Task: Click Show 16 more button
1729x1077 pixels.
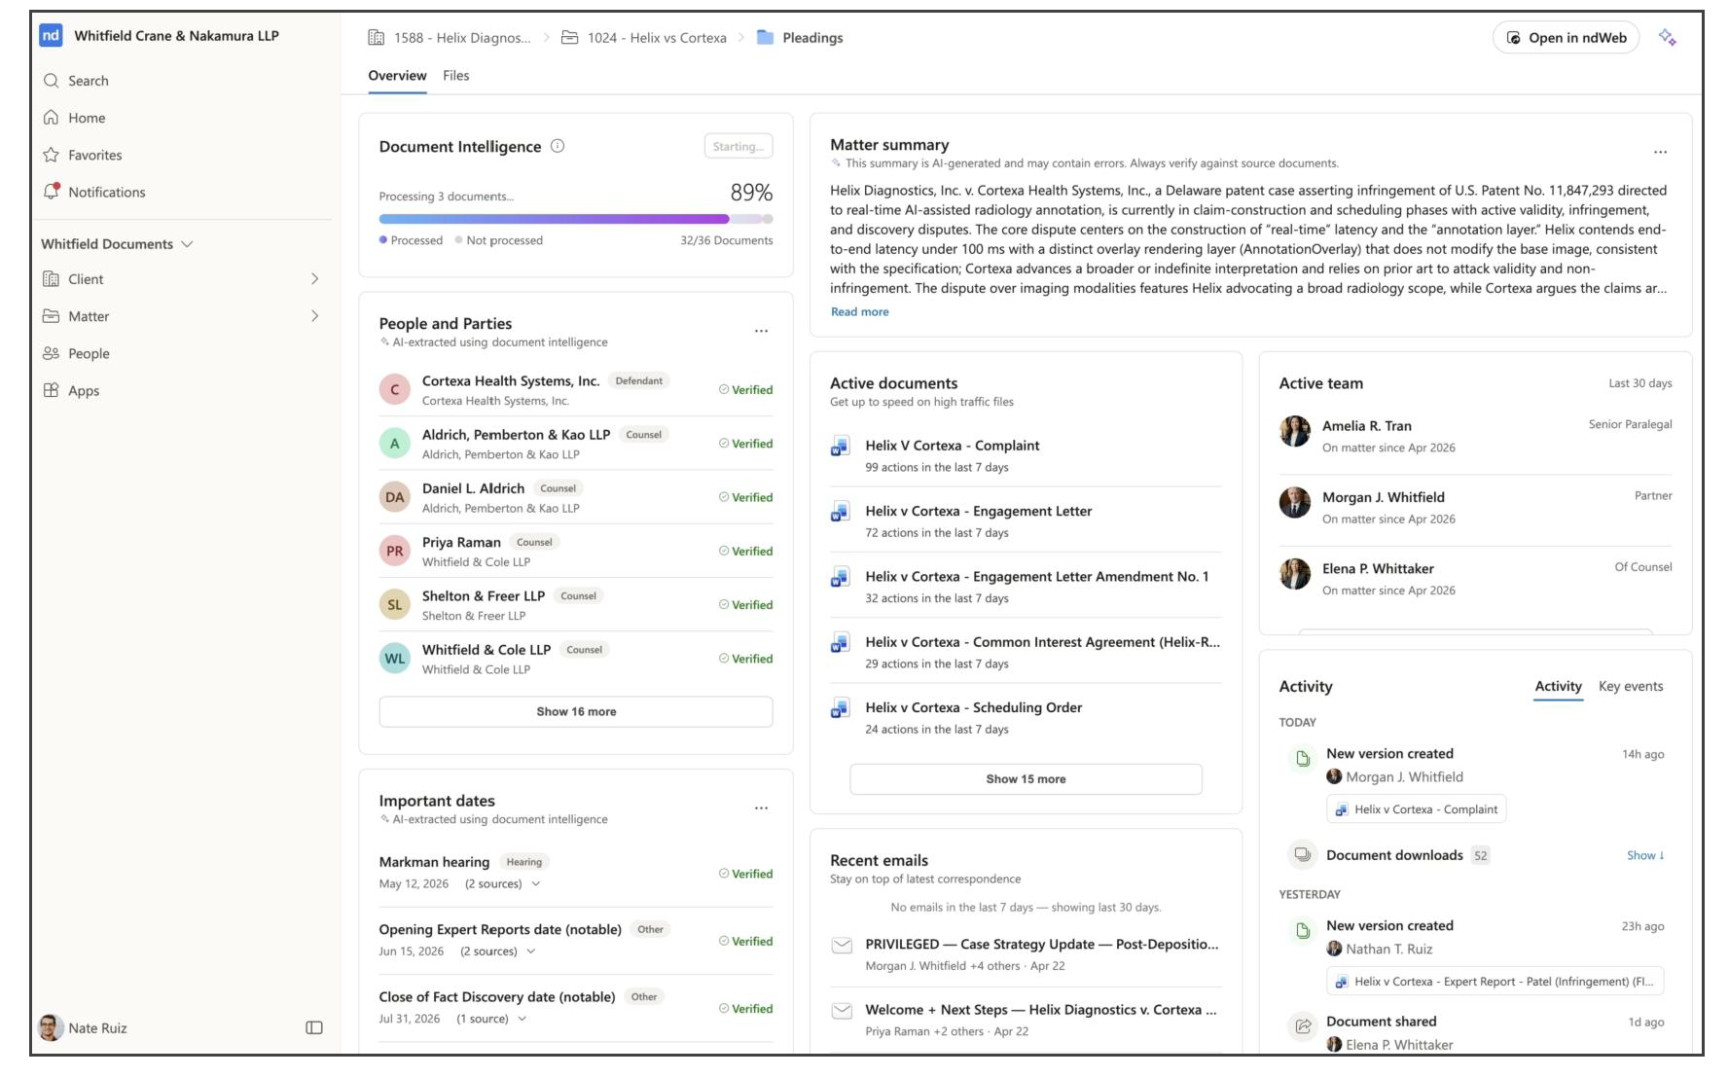Action: pos(576,711)
